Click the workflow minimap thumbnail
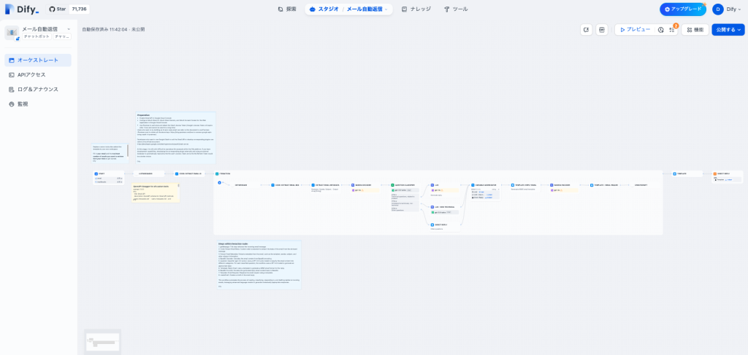This screenshot has height=355, width=748. [x=102, y=342]
